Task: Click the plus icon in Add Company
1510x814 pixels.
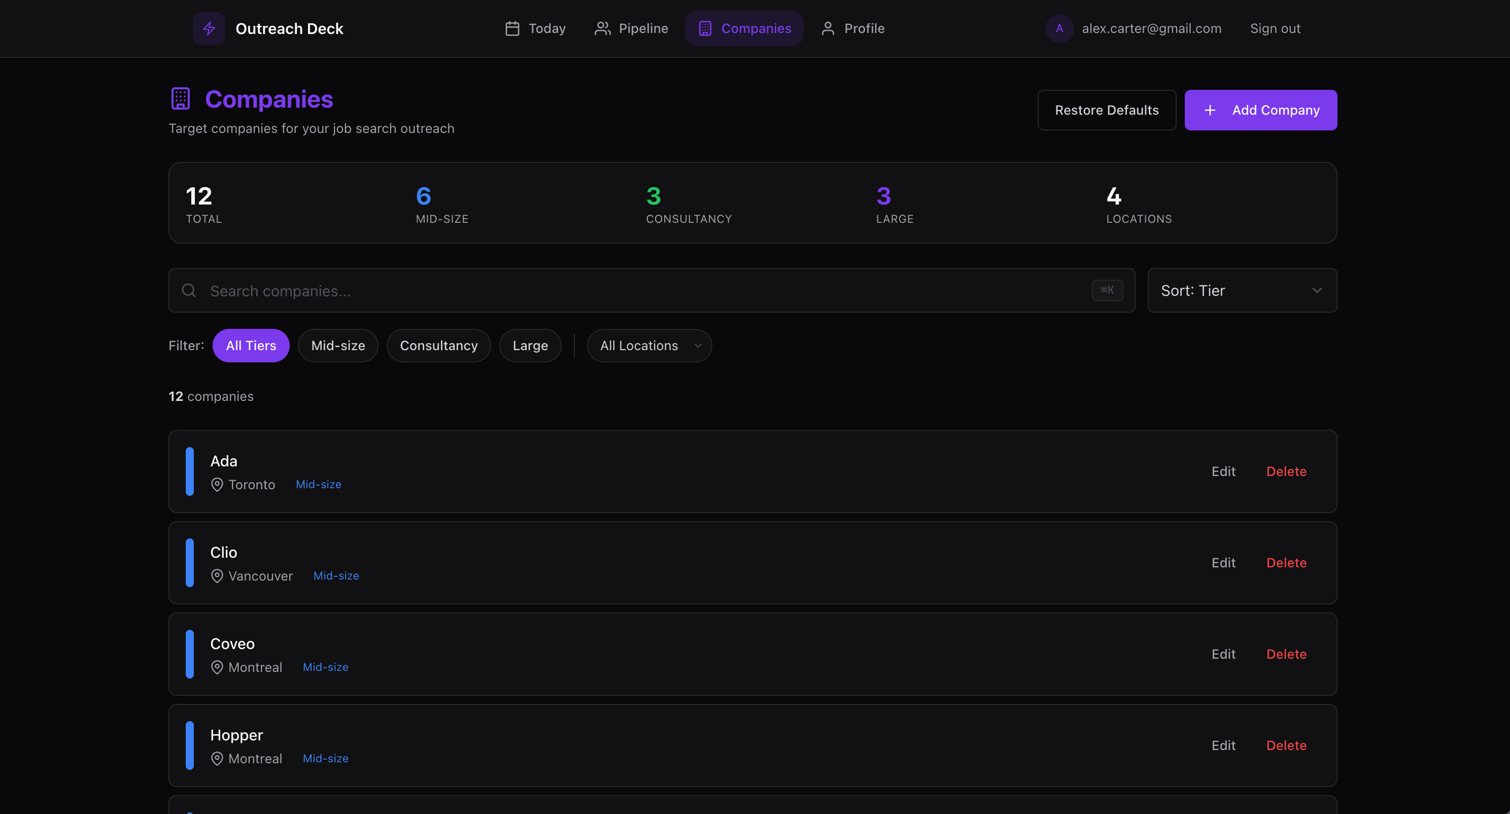Action: (x=1210, y=110)
